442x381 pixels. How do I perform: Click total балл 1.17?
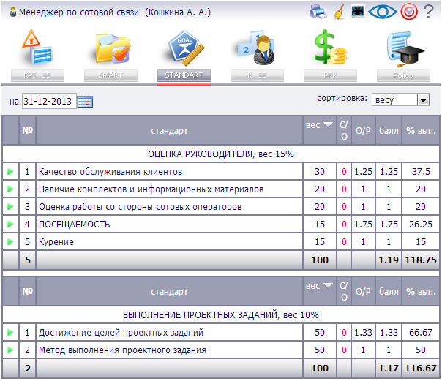(x=389, y=368)
